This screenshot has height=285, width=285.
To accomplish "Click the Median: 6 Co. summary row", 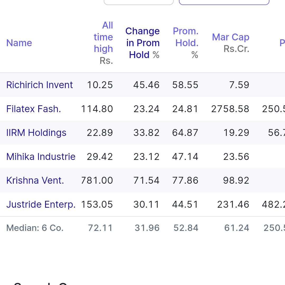I will [x=142, y=228].
